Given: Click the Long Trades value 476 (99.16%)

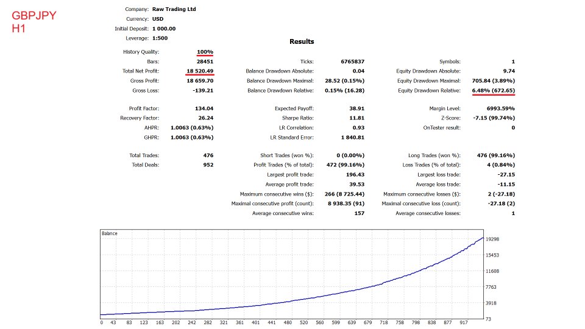Looking at the screenshot, I should [496, 155].
